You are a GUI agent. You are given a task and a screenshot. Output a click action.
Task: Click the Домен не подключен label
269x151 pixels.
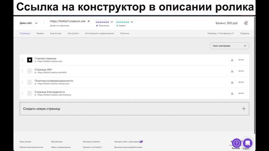pos(60,26)
